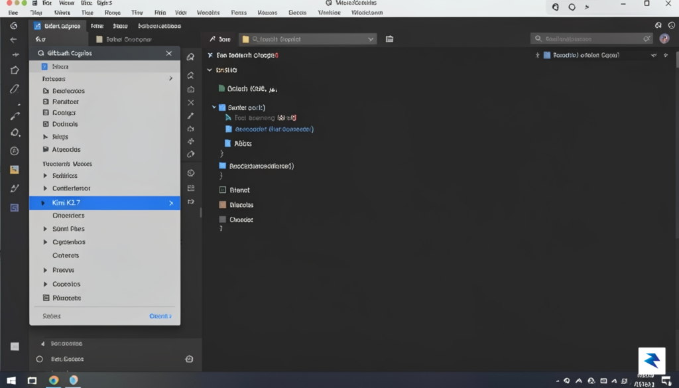The height and width of the screenshot is (388, 679).
Task: Select the curved brush tool in the left sidebar
Action: [x=15, y=115]
